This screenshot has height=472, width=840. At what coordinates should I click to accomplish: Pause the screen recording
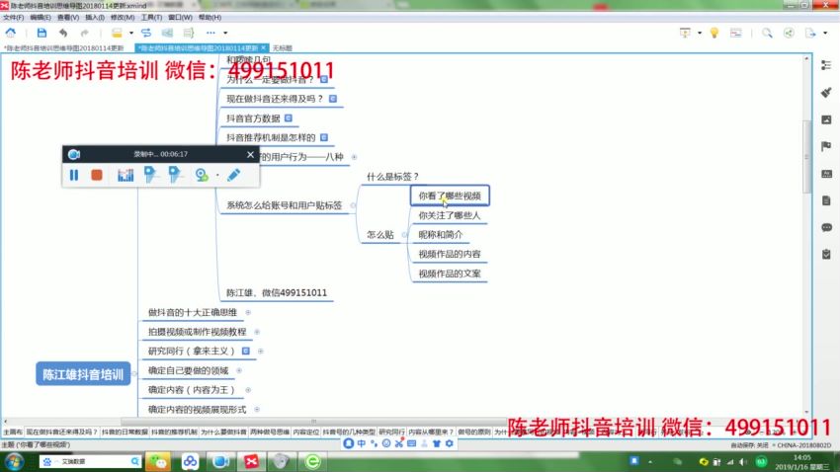tap(74, 175)
